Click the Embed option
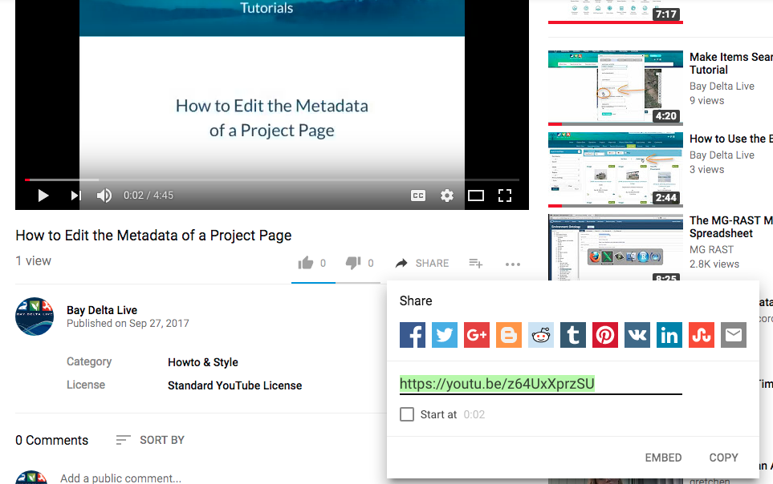 click(x=663, y=458)
